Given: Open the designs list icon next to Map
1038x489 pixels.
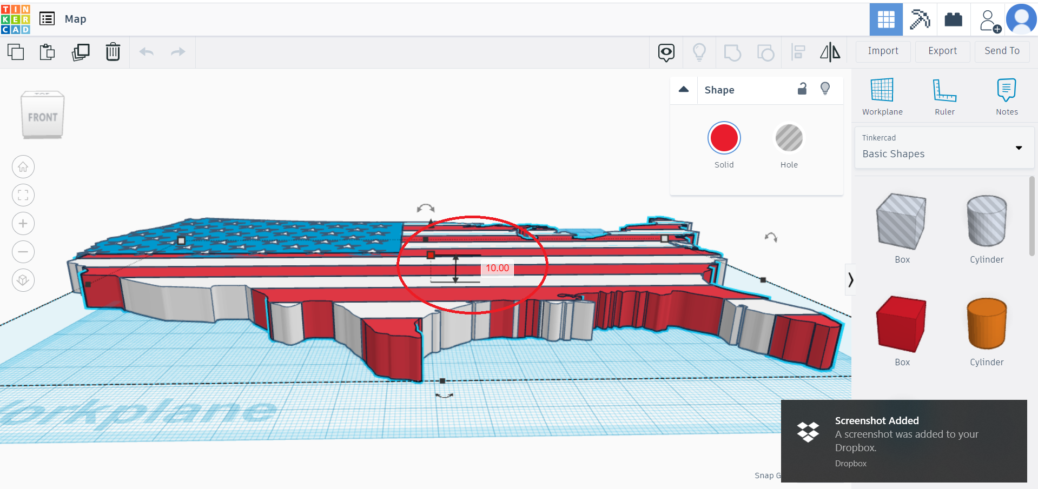Looking at the screenshot, I should click(47, 19).
